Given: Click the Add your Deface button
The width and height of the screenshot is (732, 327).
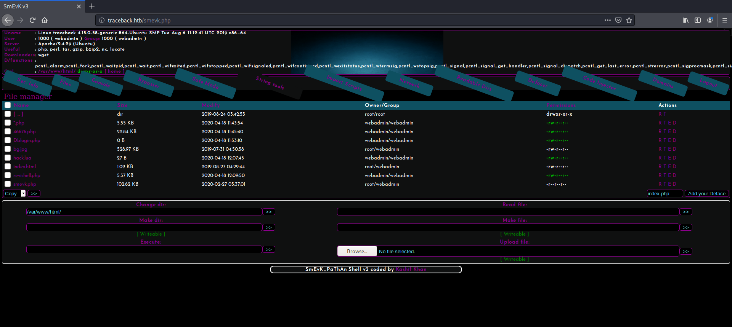Looking at the screenshot, I should pos(706,193).
